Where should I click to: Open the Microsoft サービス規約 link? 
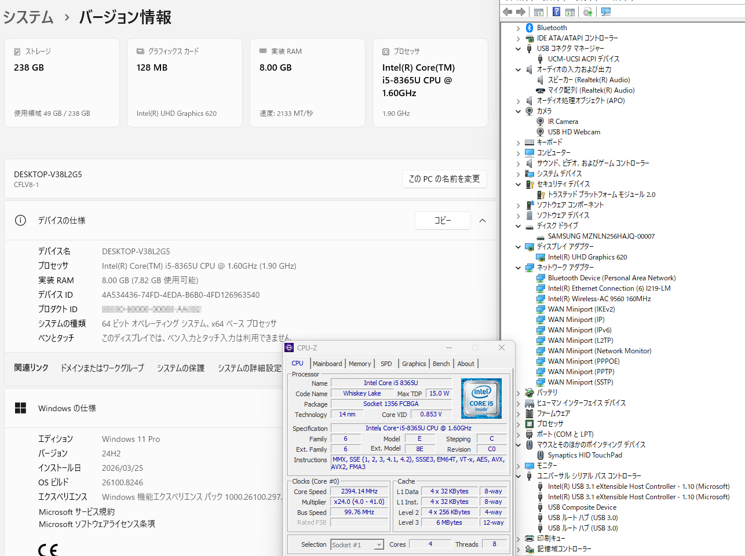tap(76, 512)
